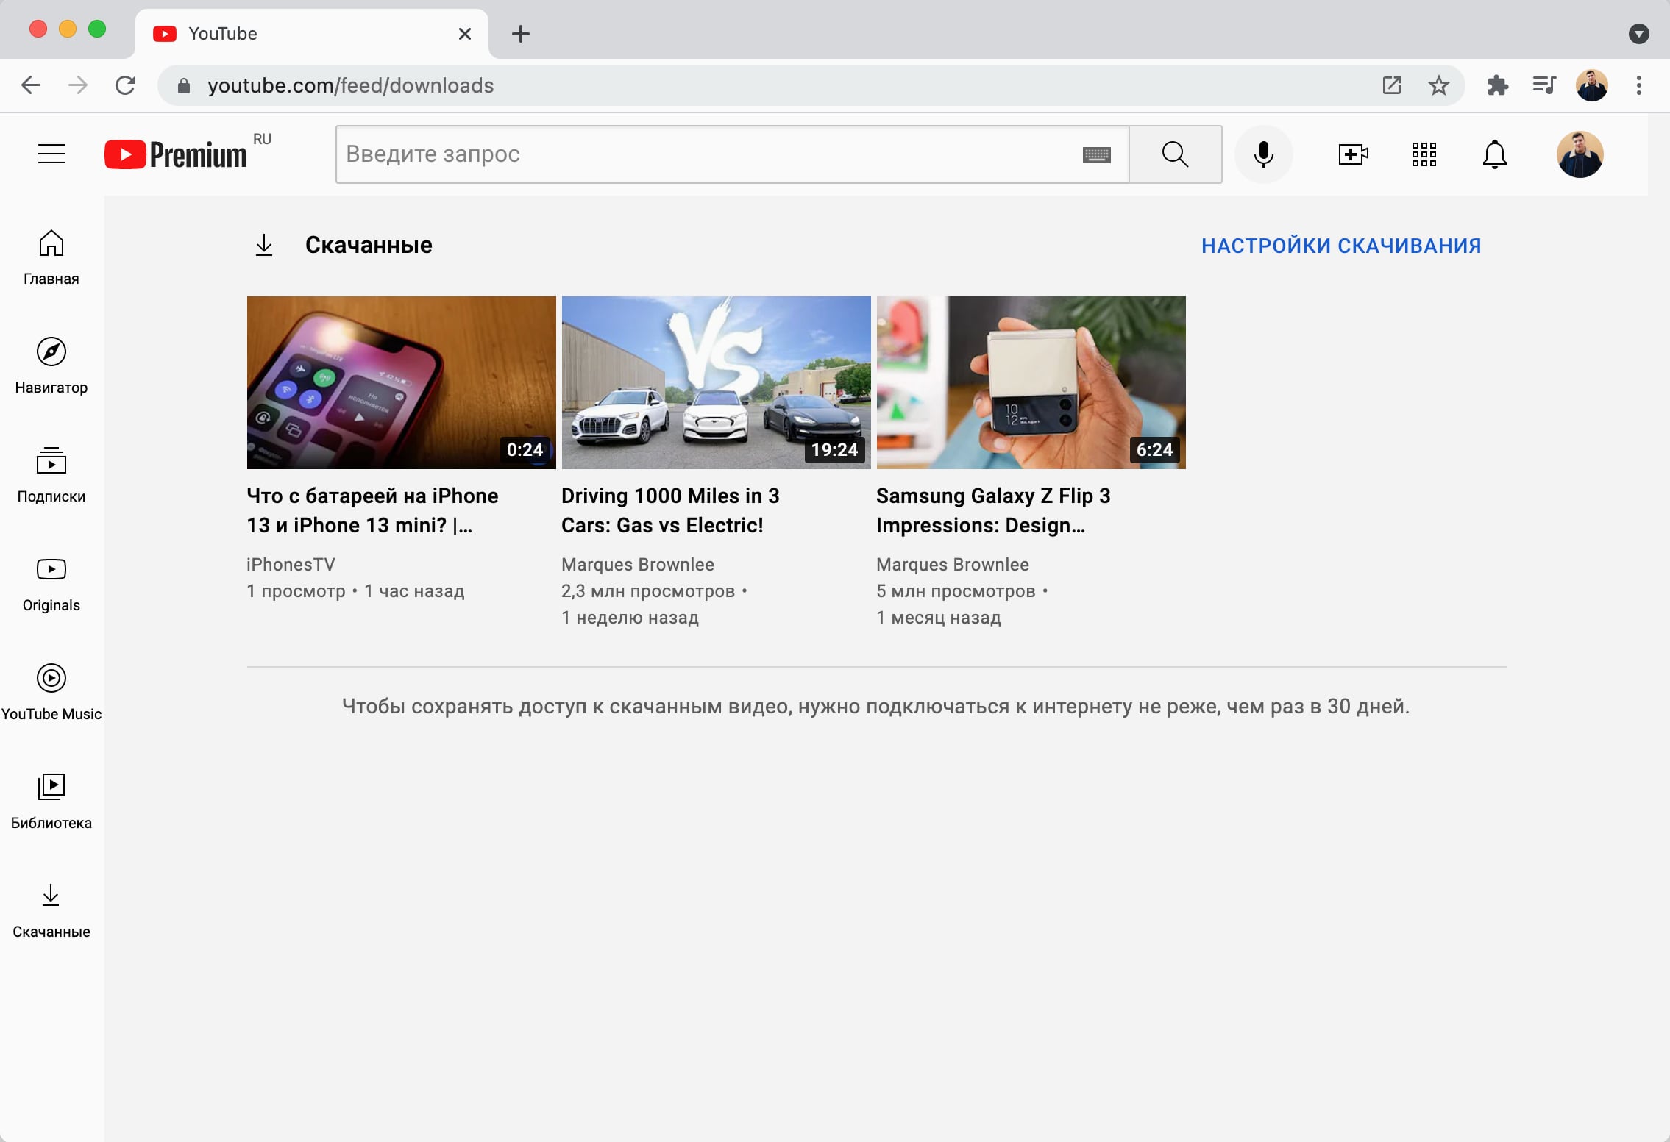Screen dimensions: 1670x1142
Task: Open the YouTube apps grid menu icon
Action: 1424,154
